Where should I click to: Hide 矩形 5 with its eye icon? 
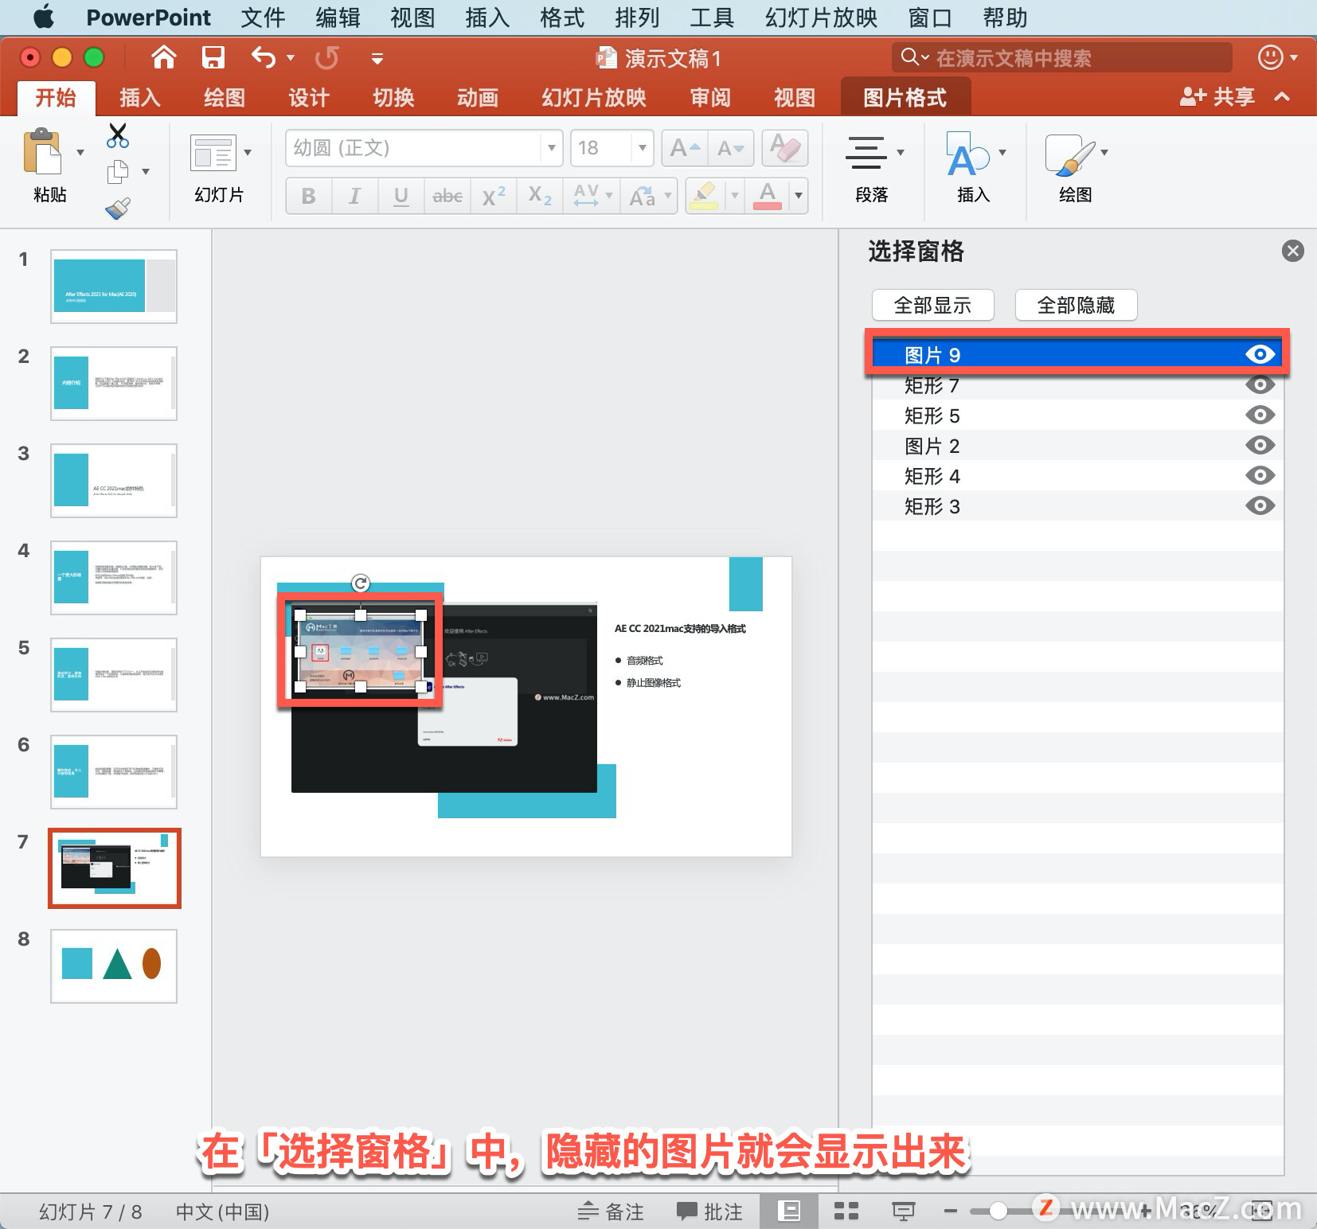coord(1260,415)
